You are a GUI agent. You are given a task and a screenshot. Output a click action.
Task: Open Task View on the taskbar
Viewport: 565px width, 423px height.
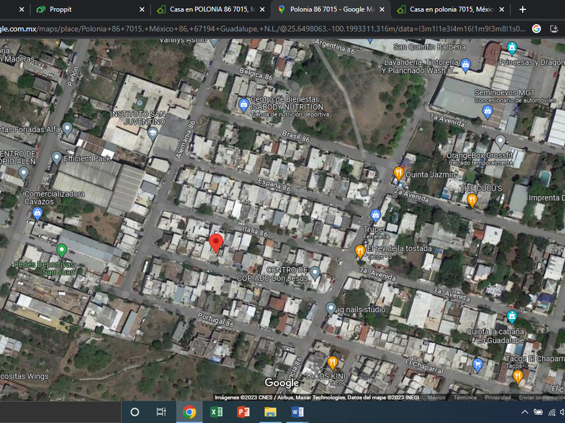pos(161,412)
